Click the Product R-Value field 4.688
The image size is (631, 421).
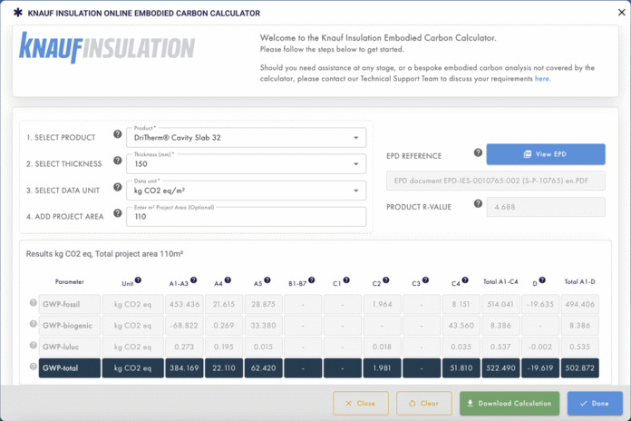click(x=546, y=207)
